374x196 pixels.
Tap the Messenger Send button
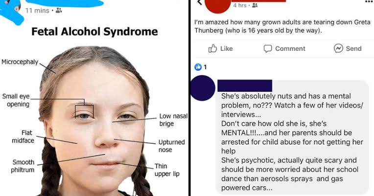348,48
